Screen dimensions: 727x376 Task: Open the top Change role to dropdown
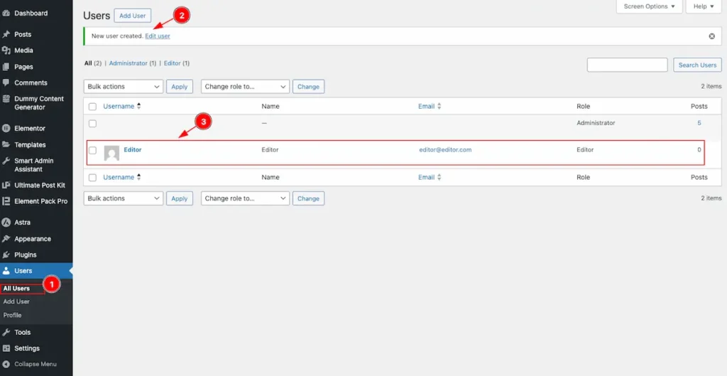coord(245,87)
